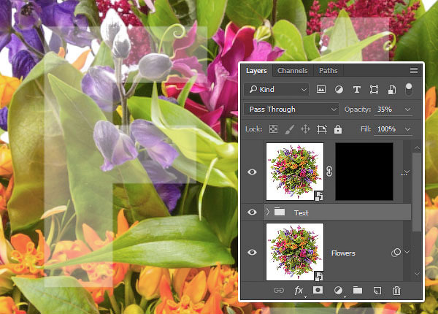Click the Flowers layer name
This screenshot has height=314, width=438.
coord(343,253)
